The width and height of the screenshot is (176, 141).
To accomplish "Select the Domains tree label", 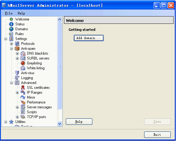I will tap(22, 29).
